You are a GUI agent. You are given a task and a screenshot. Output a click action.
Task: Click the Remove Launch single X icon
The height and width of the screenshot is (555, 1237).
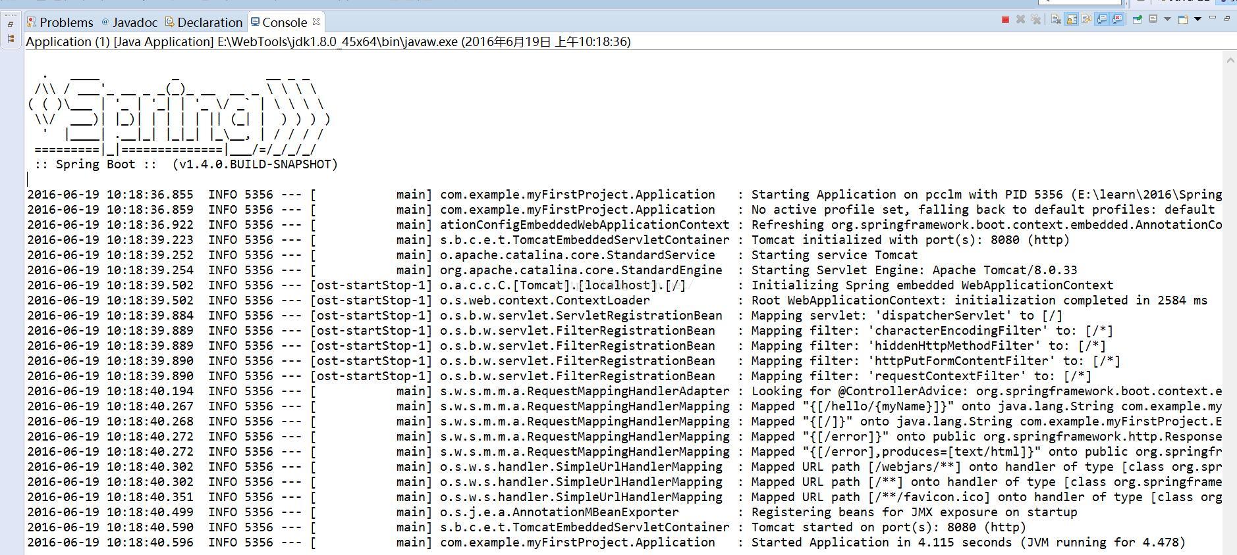coord(1020,19)
